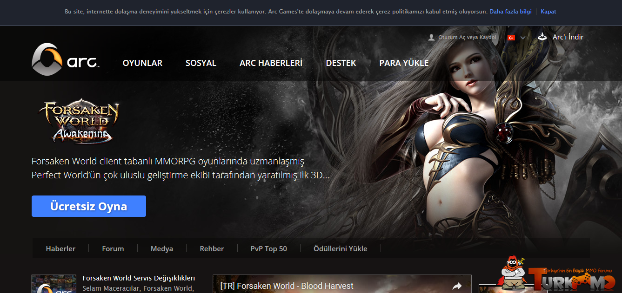Open the Forsaken World Servis Değişiklikleri article

[139, 278]
